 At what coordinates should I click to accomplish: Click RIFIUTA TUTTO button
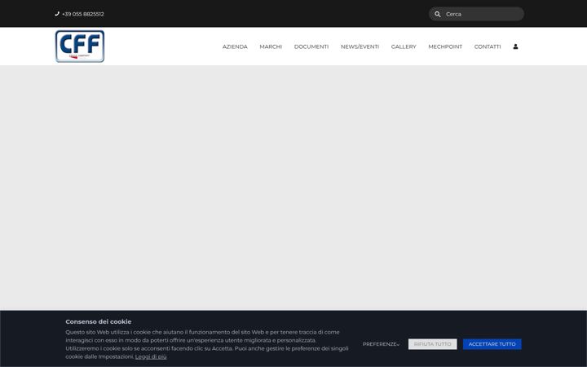click(x=432, y=344)
